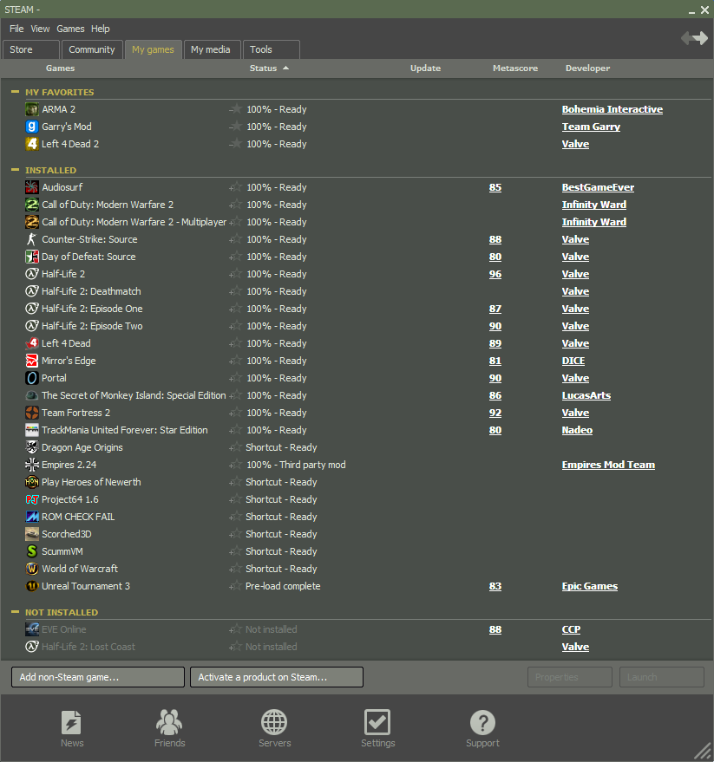714x762 pixels.
Task: Click Activate a product on Steam
Action: (x=276, y=677)
